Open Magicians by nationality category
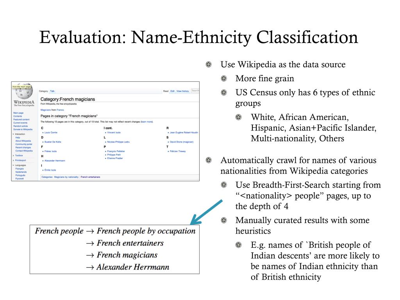This screenshot has height=300, width=400. tap(66, 177)
